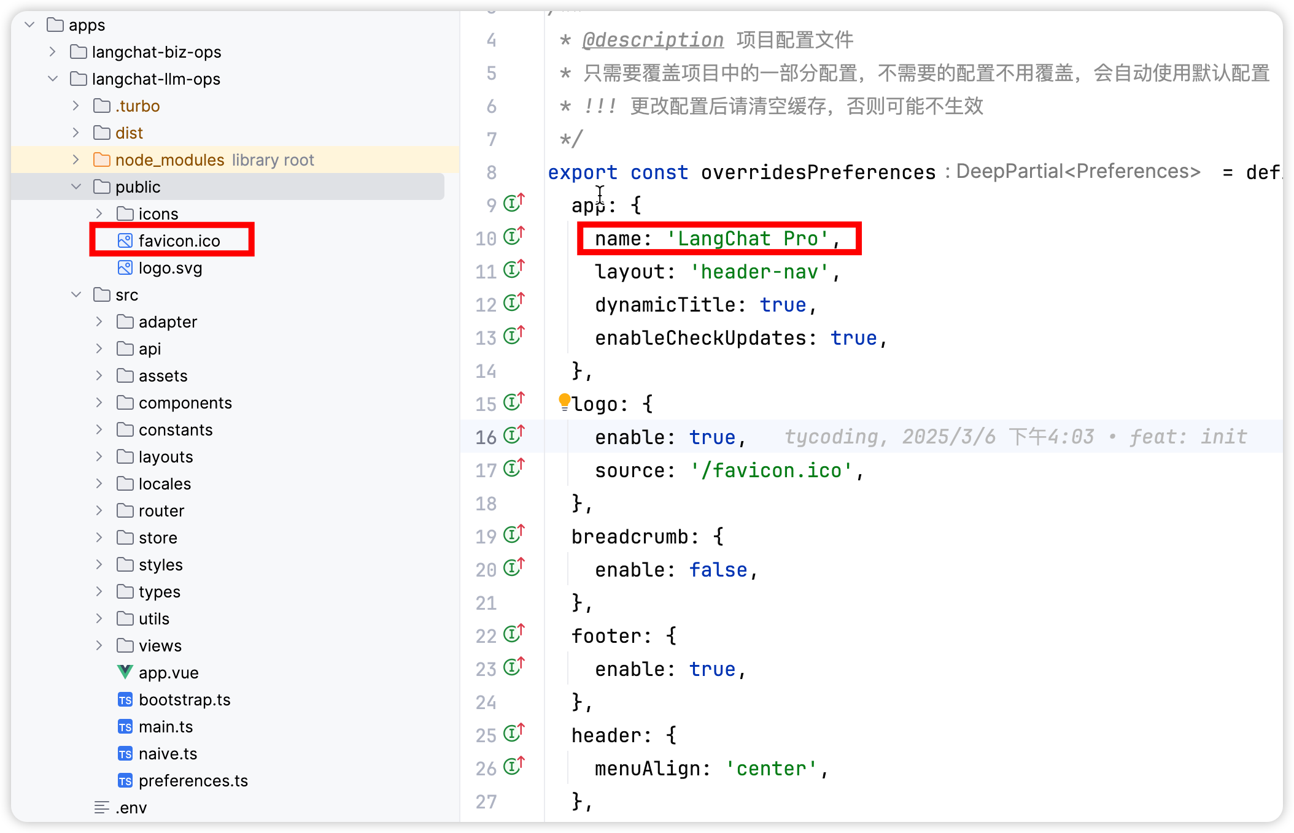Click the image icon of logo.svg
The image size is (1294, 833).
pyautogui.click(x=125, y=268)
